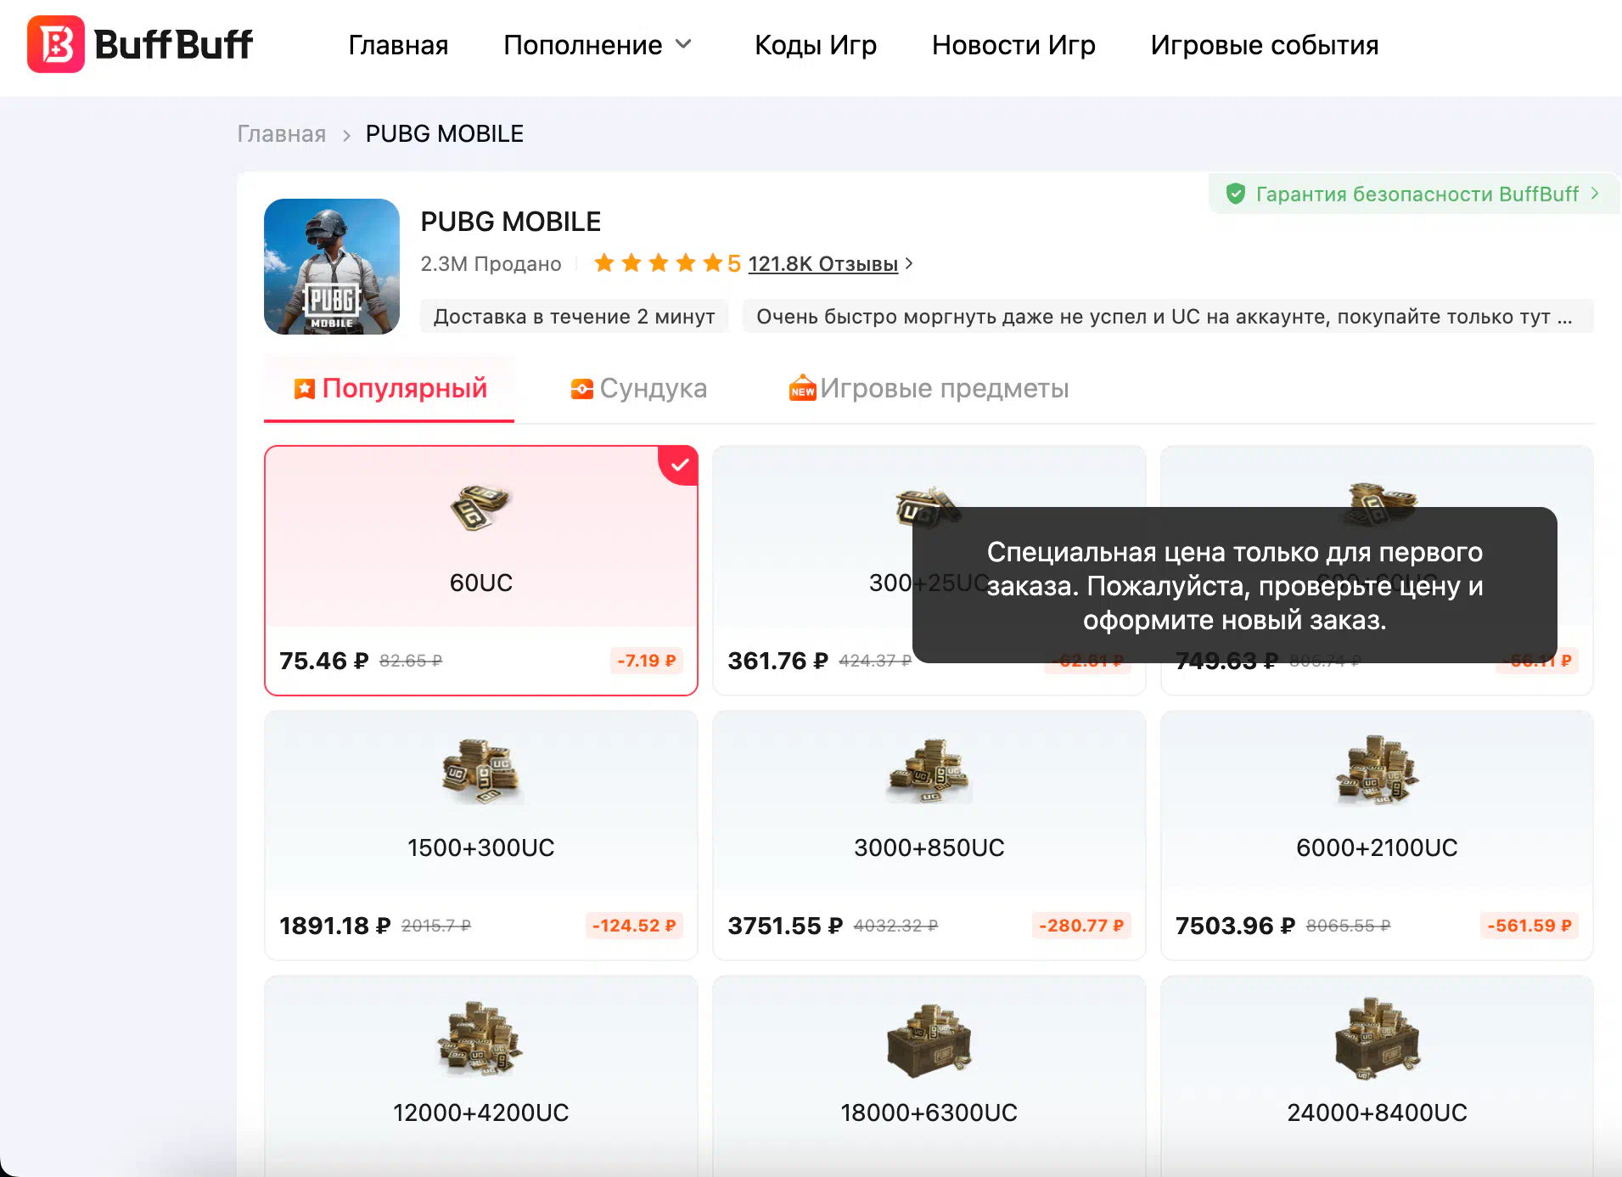
Task: Toggle the selected checkmark on 60UC card
Action: click(x=679, y=465)
